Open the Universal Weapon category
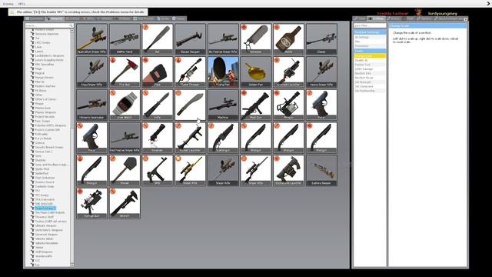The height and width of the screenshot is (277, 492). point(46,234)
